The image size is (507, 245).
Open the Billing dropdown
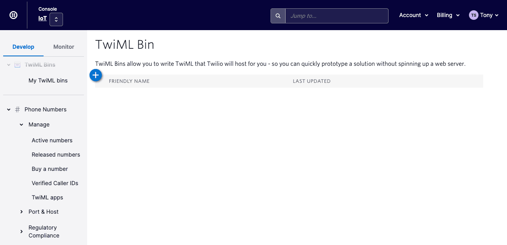click(448, 15)
